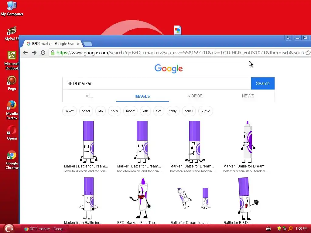Open Mozilla Firefox desktop shortcut

(x=12, y=110)
